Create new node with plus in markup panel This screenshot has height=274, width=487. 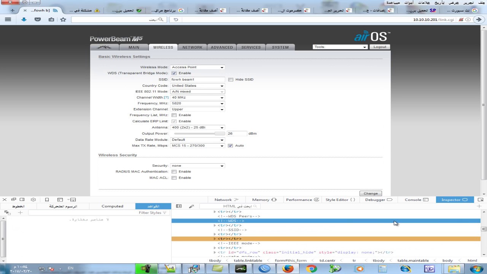(479, 206)
